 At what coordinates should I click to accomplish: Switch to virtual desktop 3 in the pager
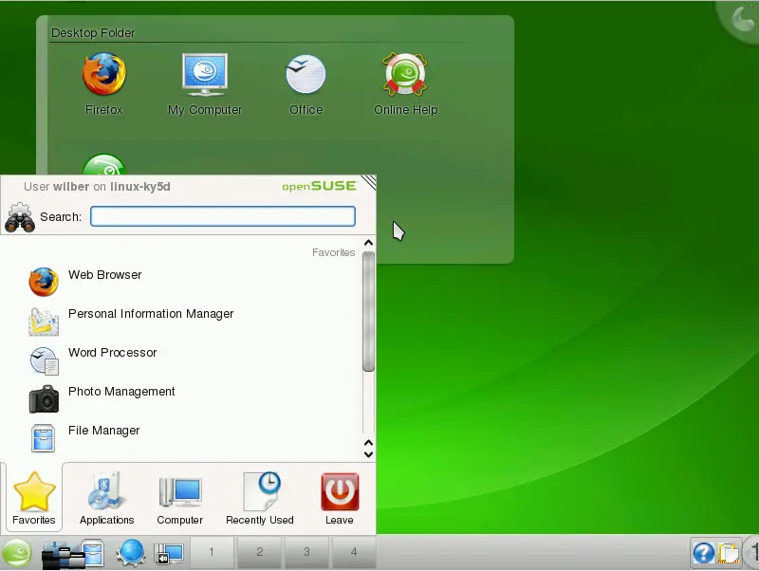(306, 552)
